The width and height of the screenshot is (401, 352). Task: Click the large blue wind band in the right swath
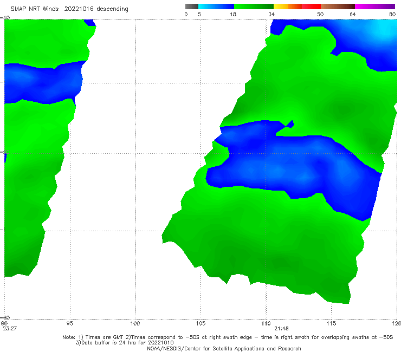(x=294, y=169)
